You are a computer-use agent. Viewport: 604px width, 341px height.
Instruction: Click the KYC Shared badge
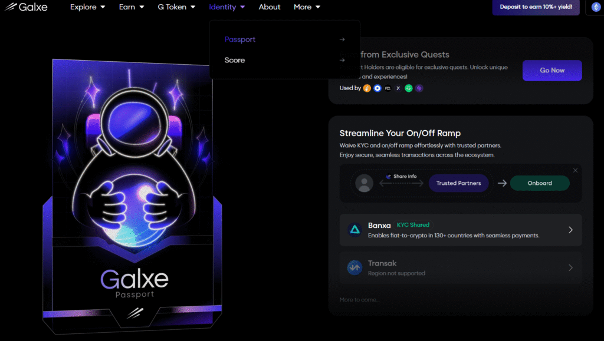tap(413, 225)
